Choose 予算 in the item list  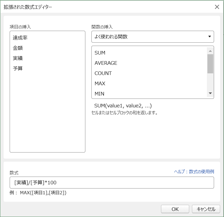pyautogui.click(x=18, y=69)
